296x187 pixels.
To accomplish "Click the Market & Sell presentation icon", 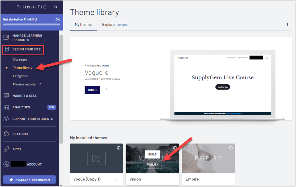I will click(6, 96).
